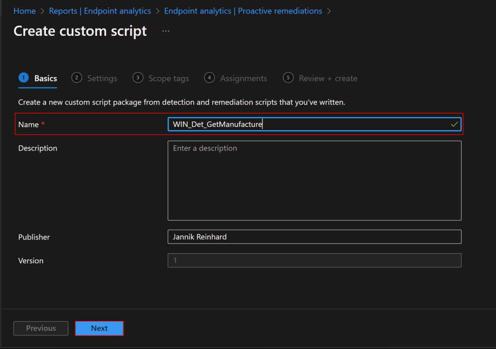Go back to the Proactive remediations breadcrumb

click(x=243, y=11)
